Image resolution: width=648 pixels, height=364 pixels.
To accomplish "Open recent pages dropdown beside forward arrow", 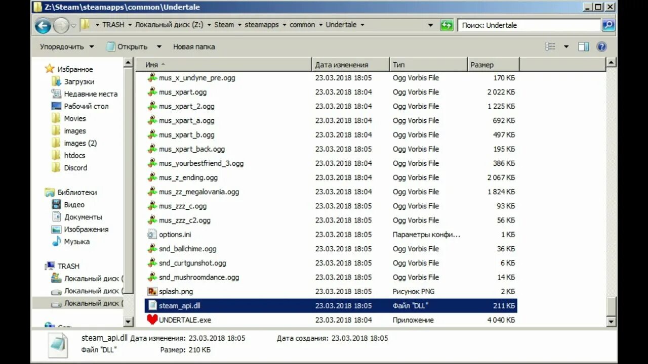I will [73, 25].
